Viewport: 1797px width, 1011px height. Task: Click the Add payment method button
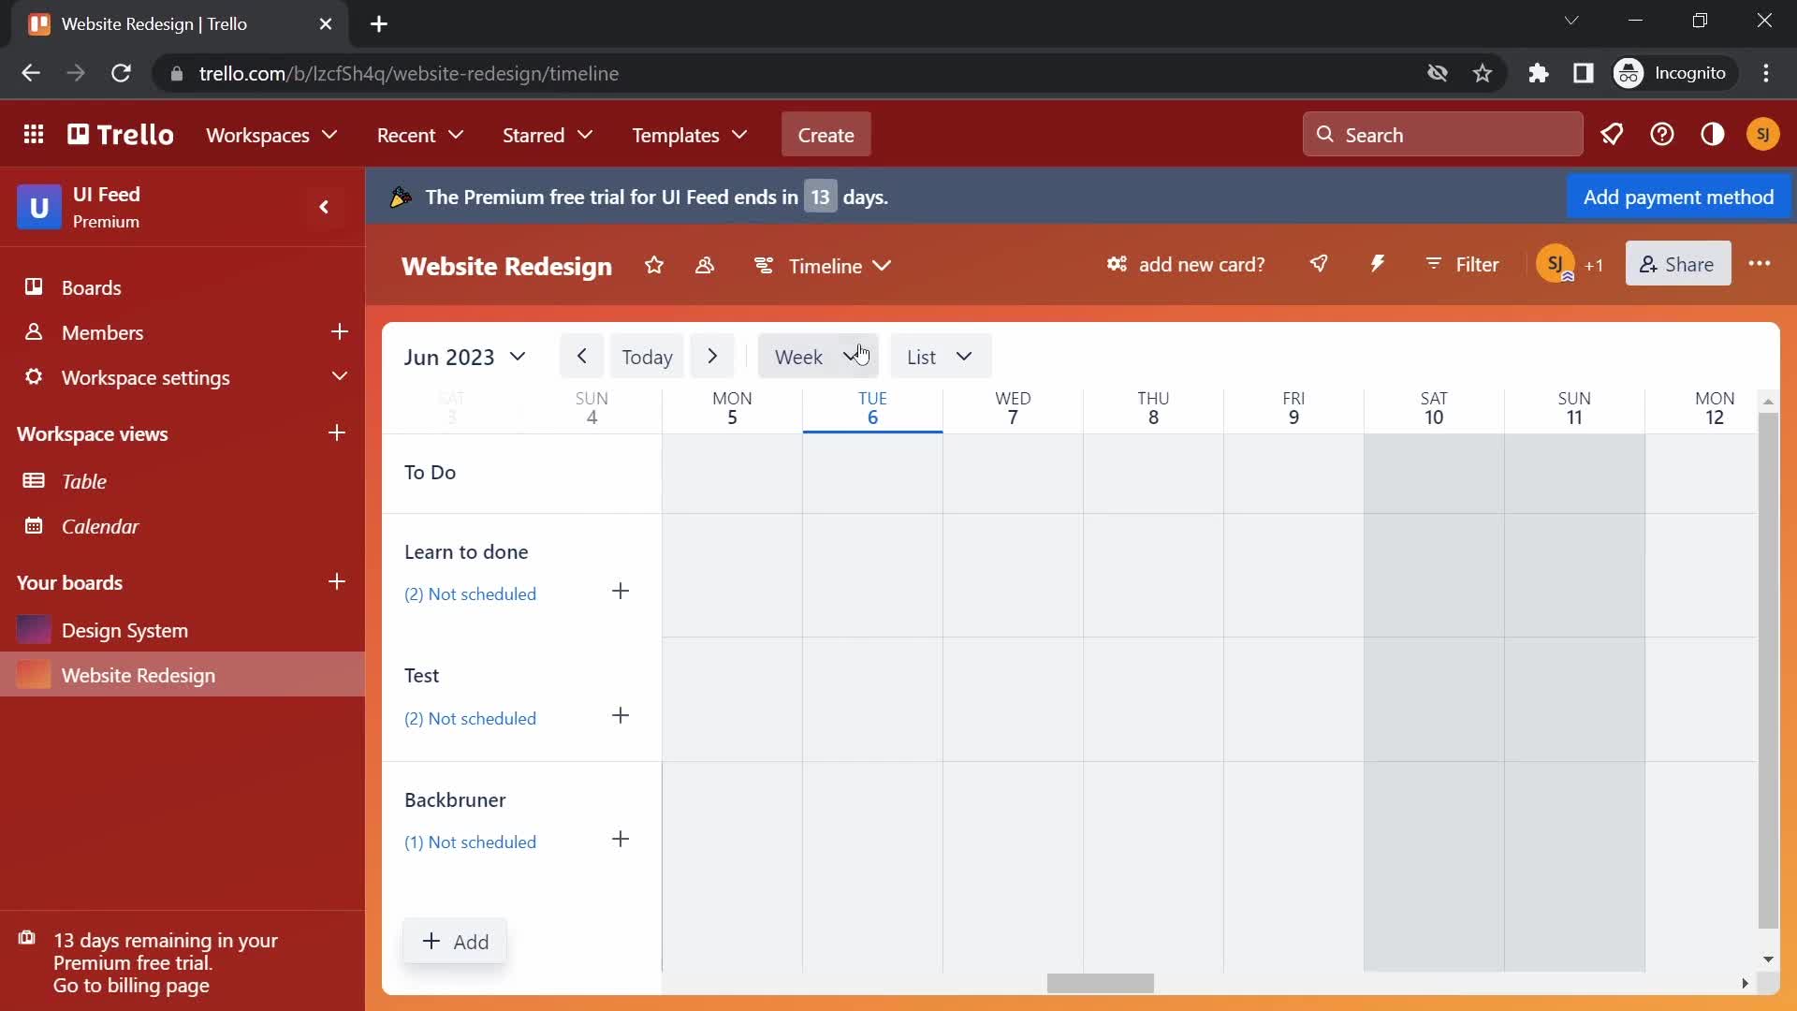(x=1678, y=198)
